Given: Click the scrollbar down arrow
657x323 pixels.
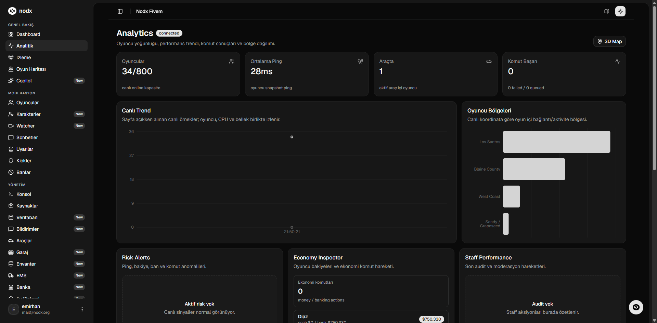Looking at the screenshot, I should [654, 320].
